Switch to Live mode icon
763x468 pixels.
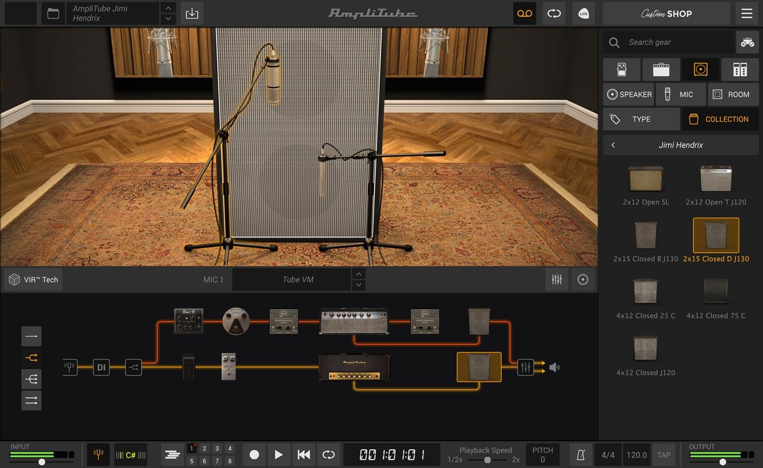point(583,14)
